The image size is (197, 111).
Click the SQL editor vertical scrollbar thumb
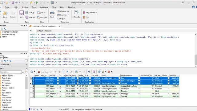click(x=196, y=59)
